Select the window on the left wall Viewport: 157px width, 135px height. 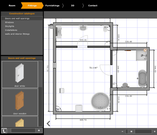pos(54,65)
